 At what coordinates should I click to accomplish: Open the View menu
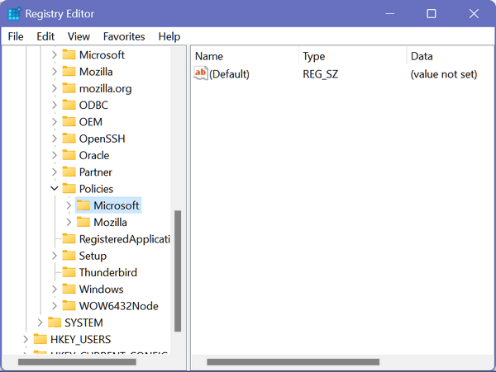(x=79, y=36)
